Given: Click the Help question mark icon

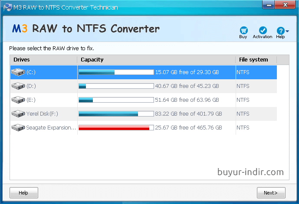Looking at the screenshot, I should [280, 30].
